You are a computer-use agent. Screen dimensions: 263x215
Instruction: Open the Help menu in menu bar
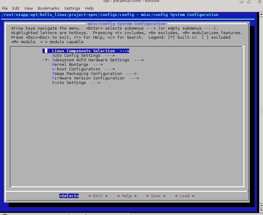89,8
